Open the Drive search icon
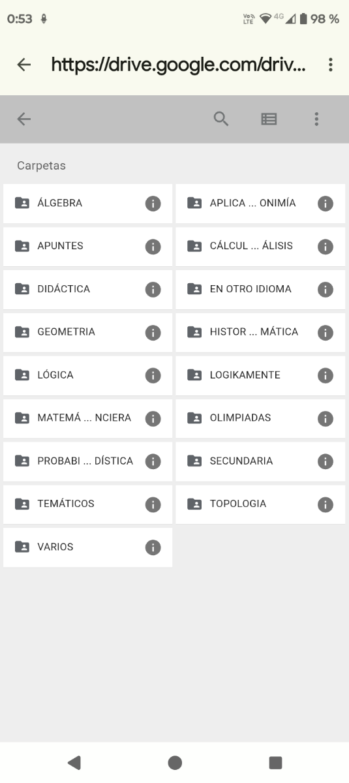This screenshot has height=783, width=349. point(221,119)
